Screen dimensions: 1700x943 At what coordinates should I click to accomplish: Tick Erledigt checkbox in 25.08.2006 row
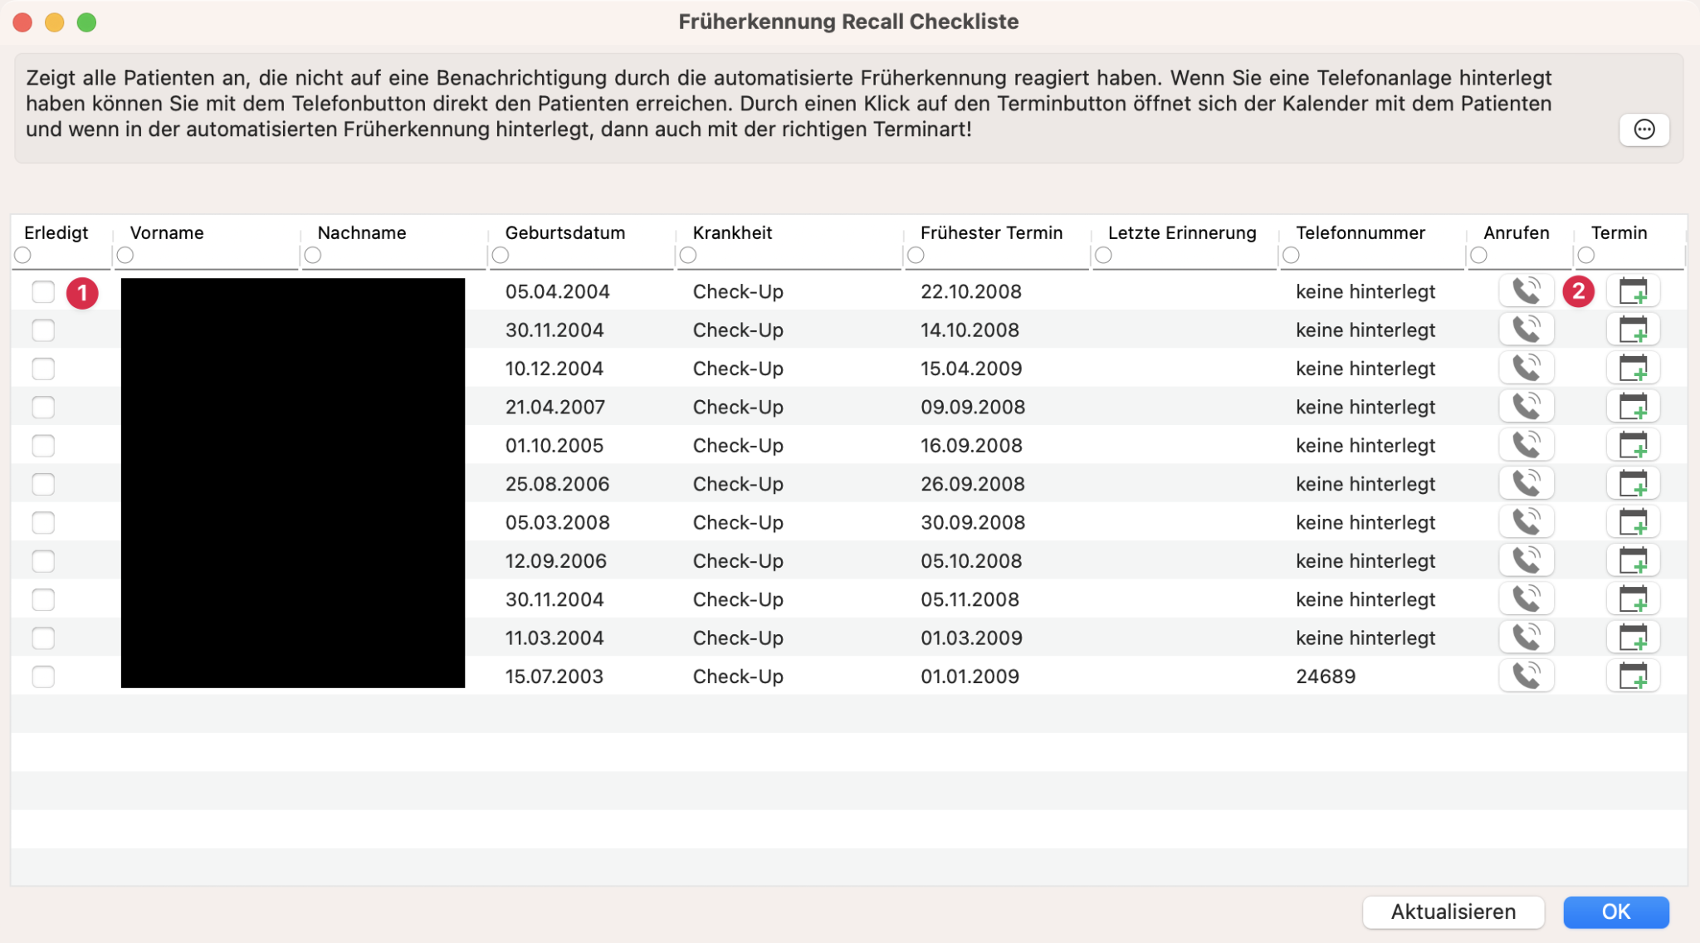pyautogui.click(x=43, y=483)
